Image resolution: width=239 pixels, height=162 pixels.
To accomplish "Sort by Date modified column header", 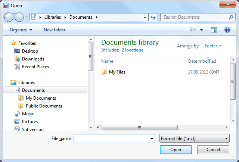I will pos(202,61).
